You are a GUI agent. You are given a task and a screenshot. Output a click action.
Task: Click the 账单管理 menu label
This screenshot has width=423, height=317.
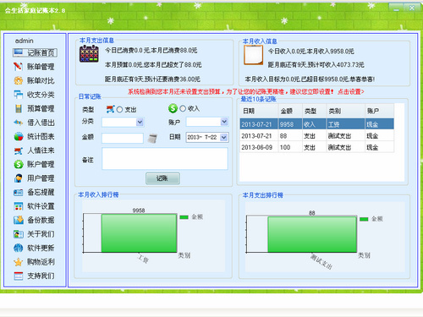pyautogui.click(x=41, y=67)
